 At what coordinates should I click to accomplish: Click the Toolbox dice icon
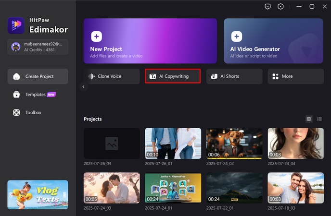click(16, 113)
